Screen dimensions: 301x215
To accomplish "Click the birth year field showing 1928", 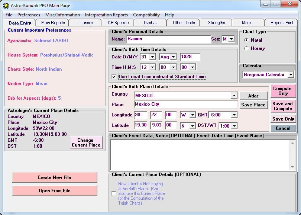I will pyautogui.click(x=190, y=57).
